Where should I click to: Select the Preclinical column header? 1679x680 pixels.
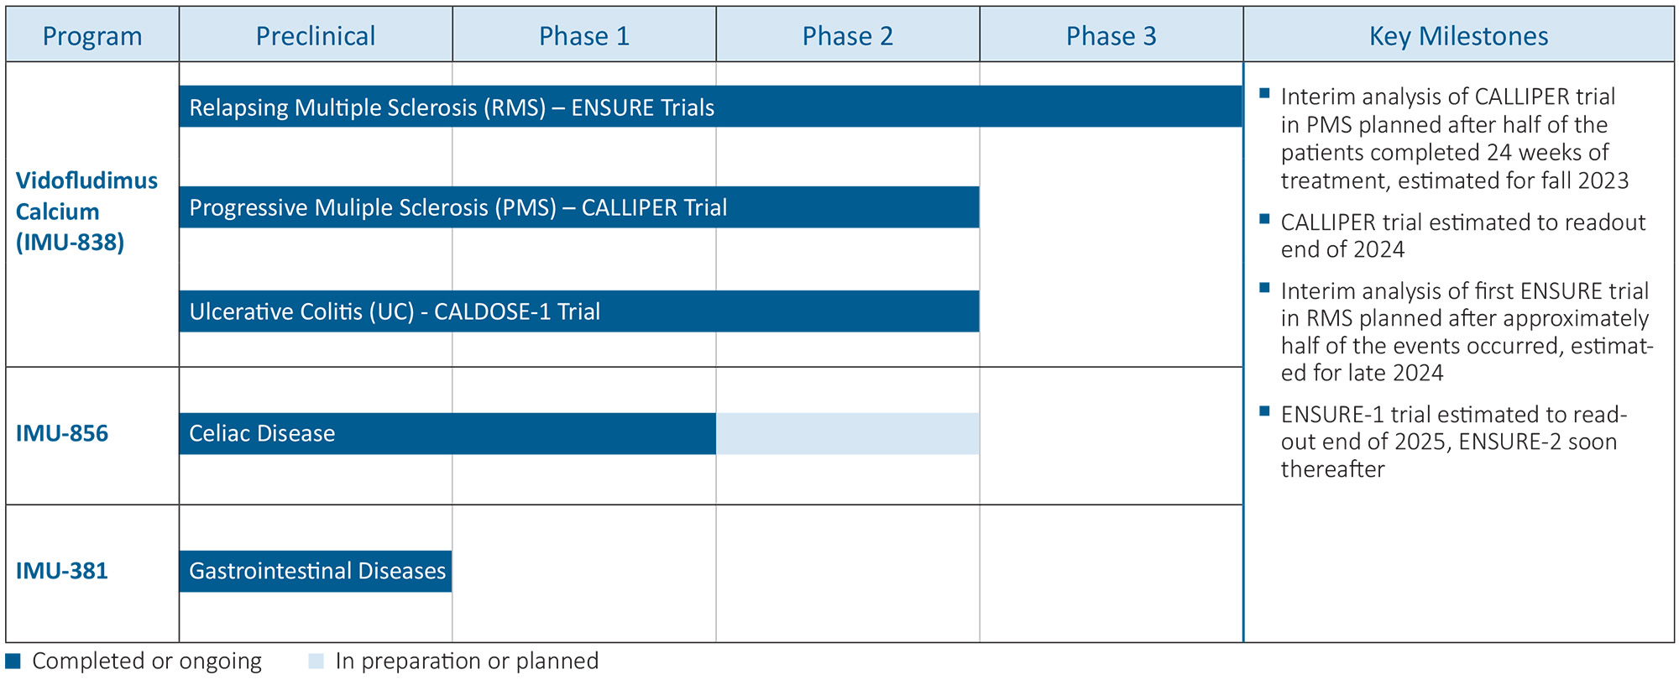[x=316, y=36]
